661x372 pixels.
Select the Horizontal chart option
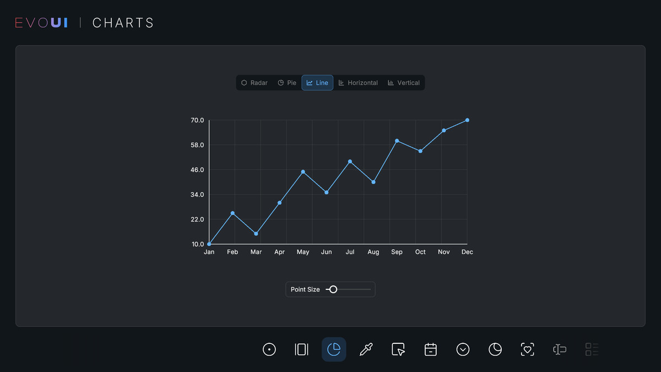[x=358, y=82]
